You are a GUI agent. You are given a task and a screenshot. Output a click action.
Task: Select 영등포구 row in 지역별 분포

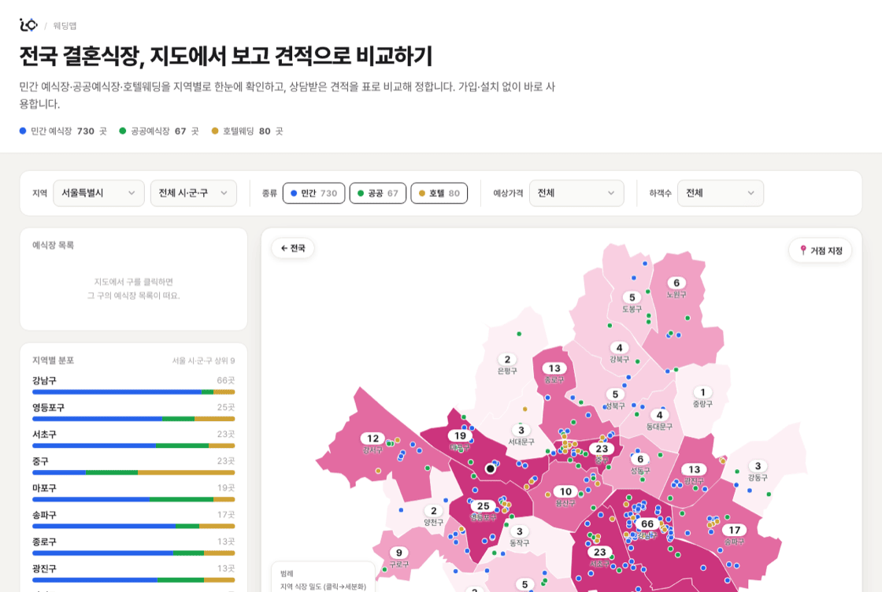133,413
